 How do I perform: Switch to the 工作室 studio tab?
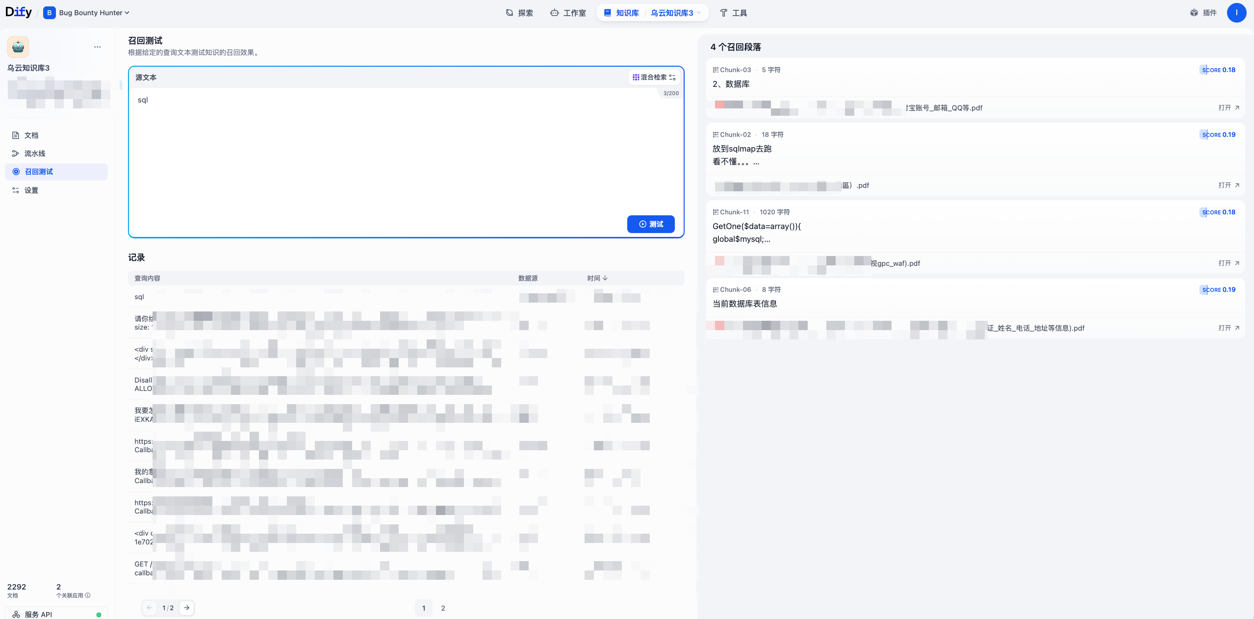(x=568, y=13)
